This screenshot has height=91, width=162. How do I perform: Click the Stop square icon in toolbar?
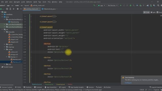[144, 5]
